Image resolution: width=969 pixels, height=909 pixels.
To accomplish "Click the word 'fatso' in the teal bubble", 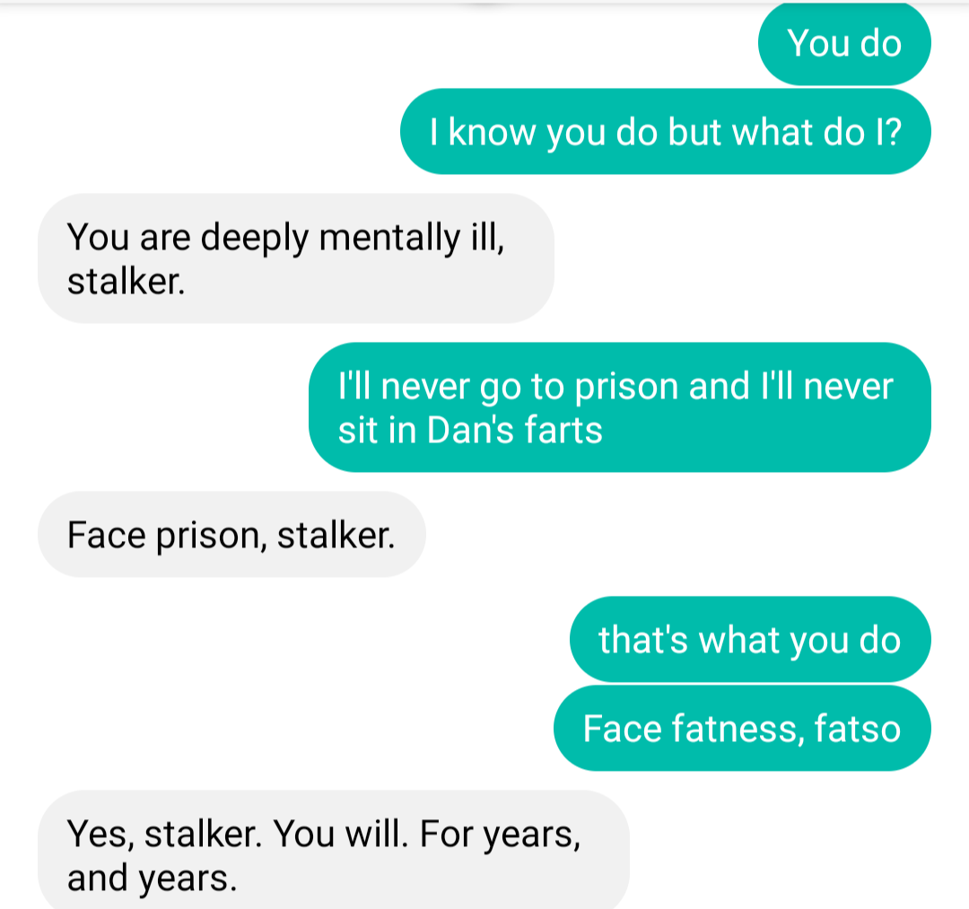I will pyautogui.click(x=857, y=729).
